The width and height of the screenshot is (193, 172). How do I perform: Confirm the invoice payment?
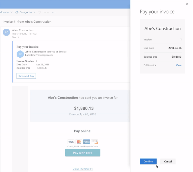pos(148,161)
